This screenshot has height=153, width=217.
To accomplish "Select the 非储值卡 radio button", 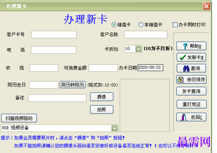I will (x=141, y=25).
